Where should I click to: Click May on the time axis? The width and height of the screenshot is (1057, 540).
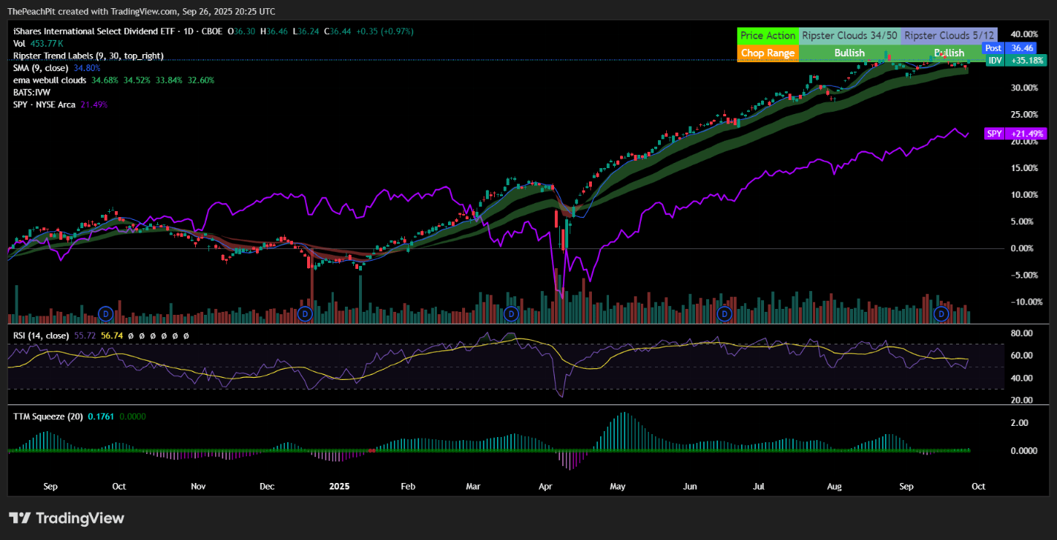(x=617, y=487)
